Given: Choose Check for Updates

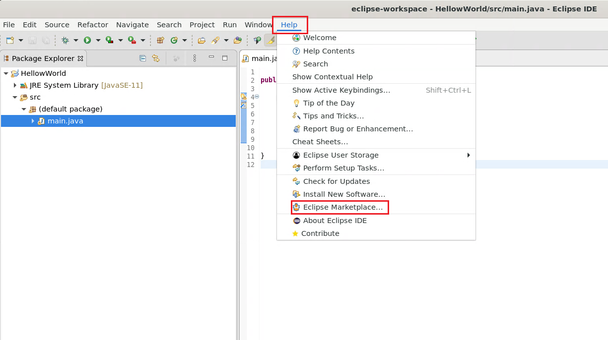Looking at the screenshot, I should tap(376, 181).
